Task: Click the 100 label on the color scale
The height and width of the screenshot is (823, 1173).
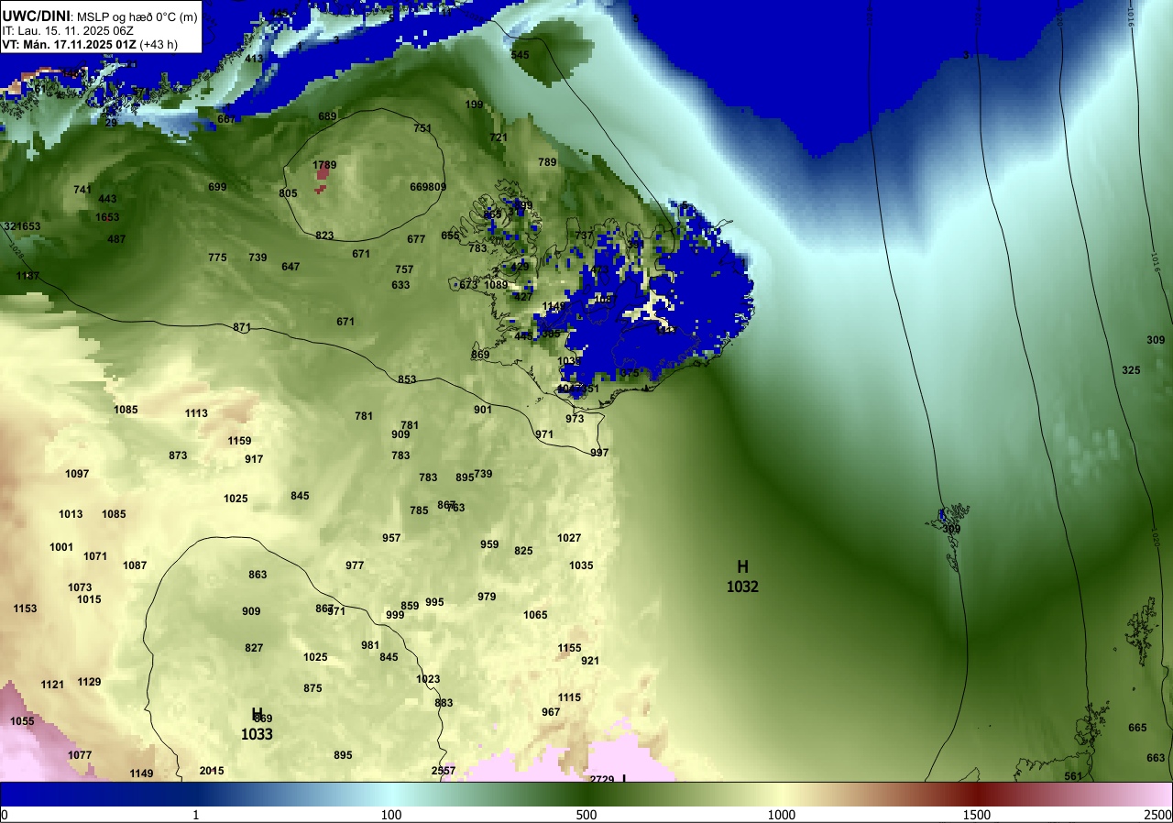Action: pyautogui.click(x=391, y=815)
